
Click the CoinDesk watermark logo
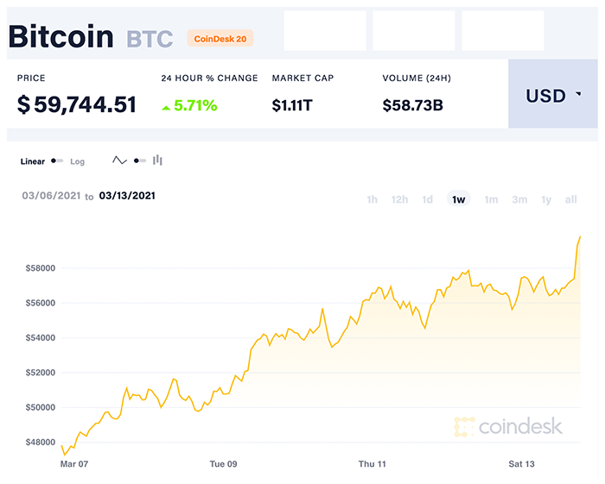click(x=508, y=426)
